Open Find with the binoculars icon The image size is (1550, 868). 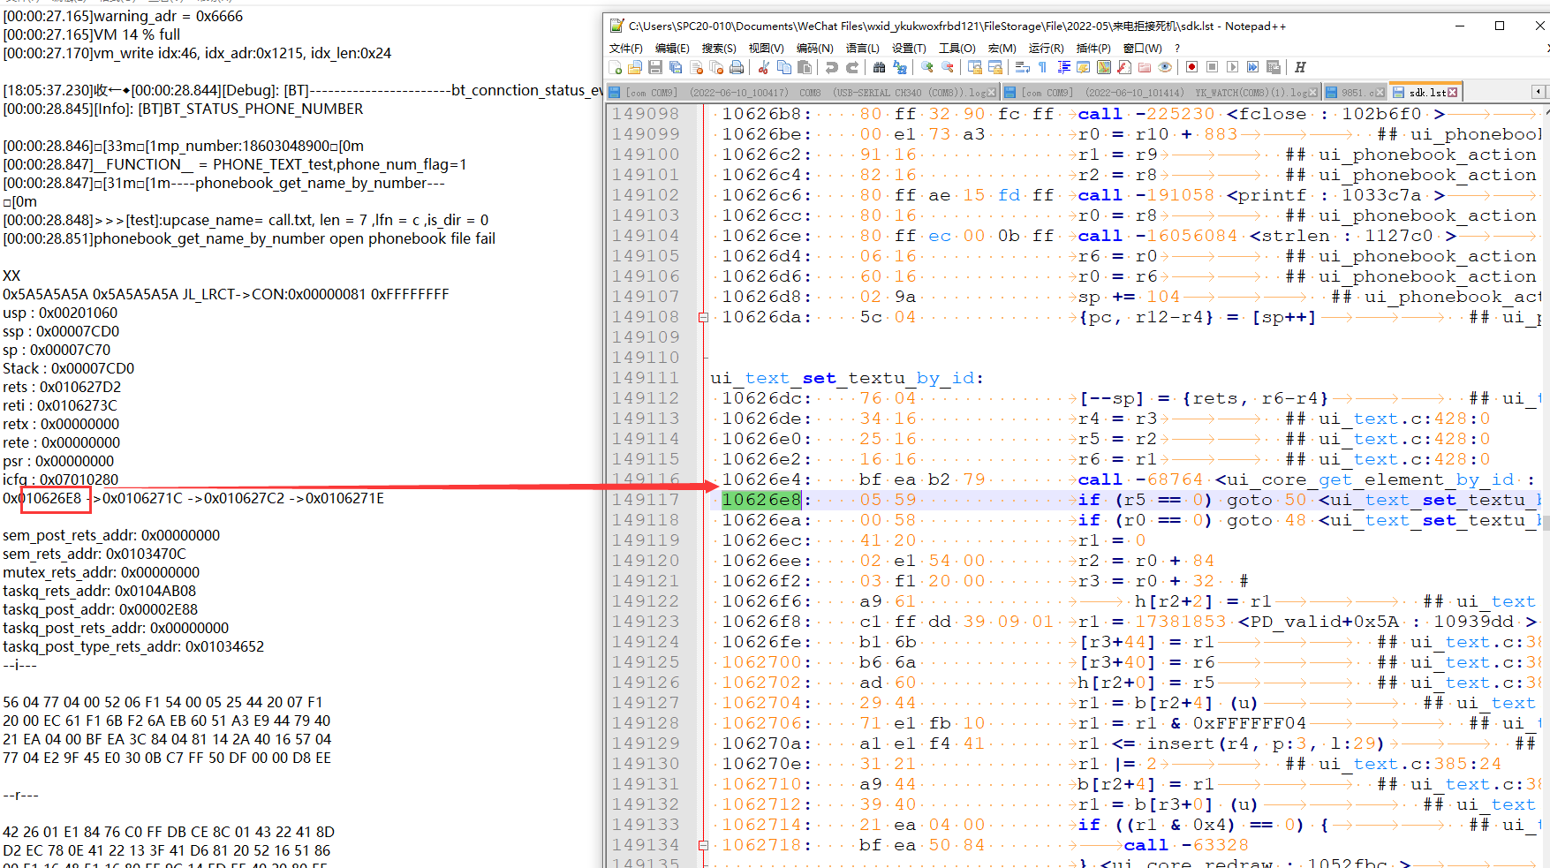click(880, 67)
